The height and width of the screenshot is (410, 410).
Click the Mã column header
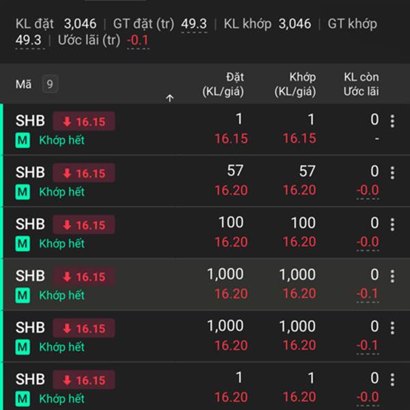[x=23, y=84]
